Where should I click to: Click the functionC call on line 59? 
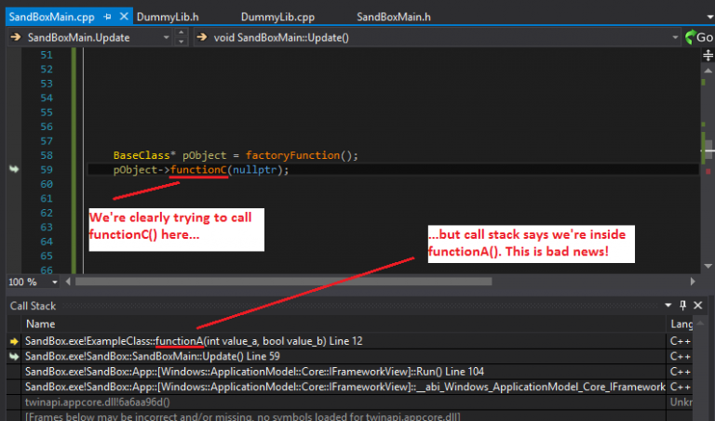tap(198, 170)
